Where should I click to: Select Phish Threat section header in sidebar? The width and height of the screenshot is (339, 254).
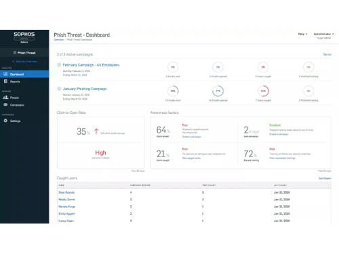tap(24, 53)
